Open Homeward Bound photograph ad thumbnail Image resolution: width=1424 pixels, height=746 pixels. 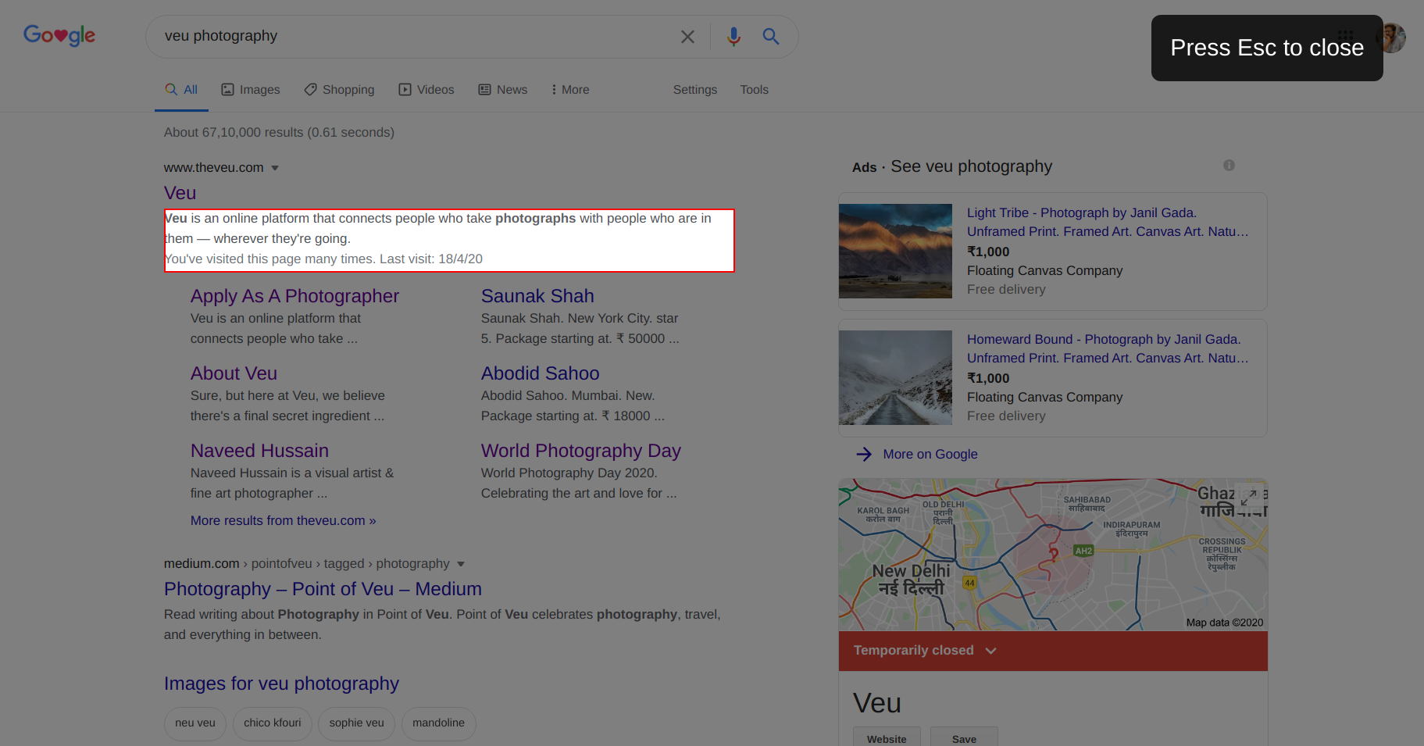coord(895,377)
